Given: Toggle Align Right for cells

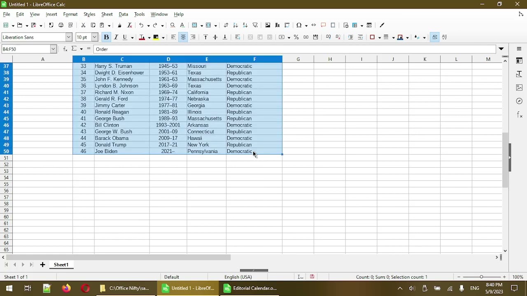Looking at the screenshot, I should click(193, 37).
